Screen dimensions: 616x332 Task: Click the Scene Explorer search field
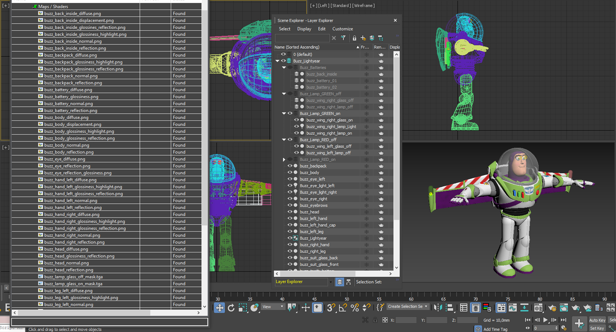click(302, 38)
